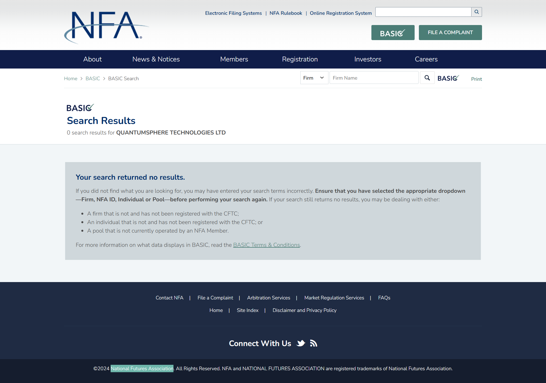Click the Search Results heading

pyautogui.click(x=101, y=121)
